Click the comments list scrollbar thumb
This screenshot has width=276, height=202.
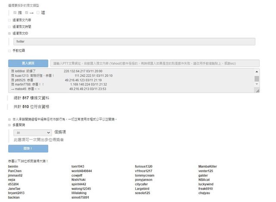click(257, 79)
